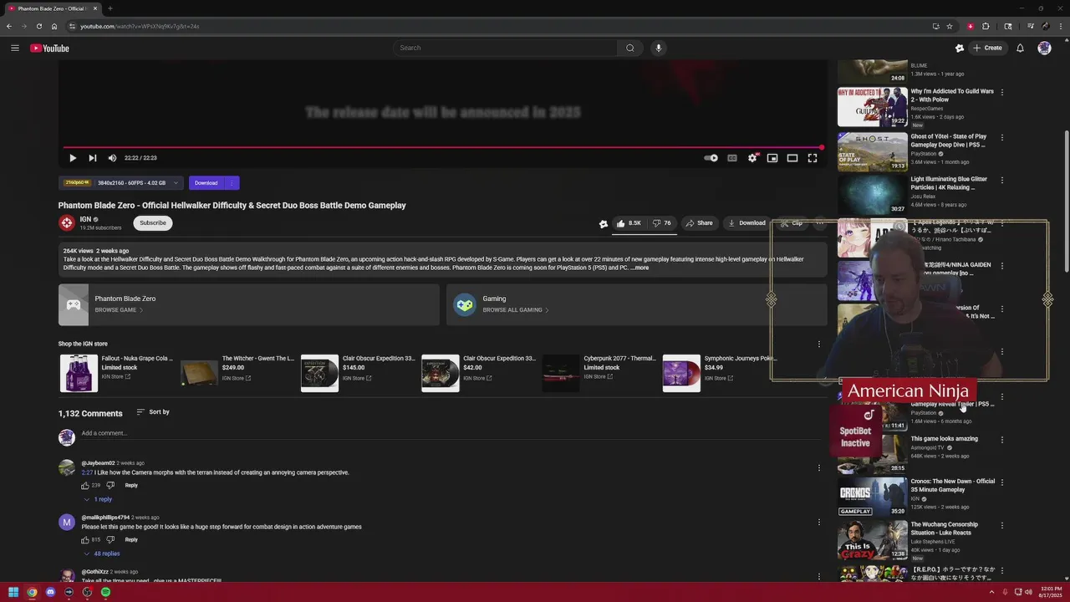Open purple Download button options
Screen dimensions: 1070x602
click(232, 182)
